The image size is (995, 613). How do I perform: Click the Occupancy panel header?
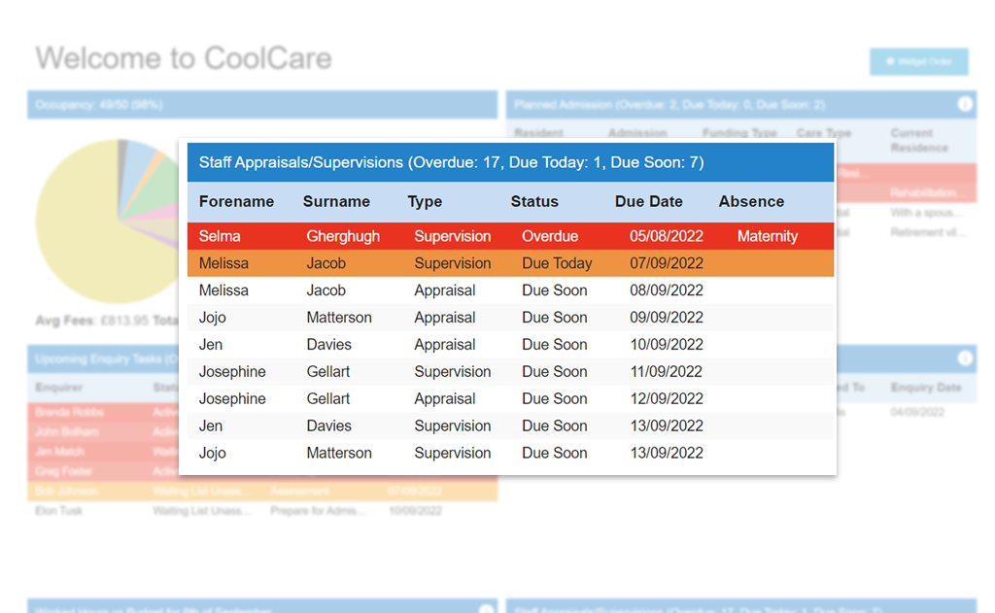click(x=262, y=105)
